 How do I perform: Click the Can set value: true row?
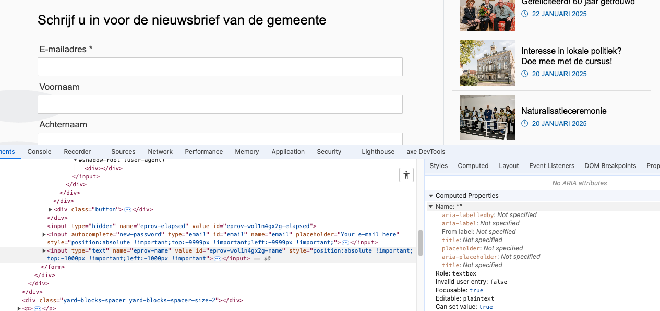(464, 307)
